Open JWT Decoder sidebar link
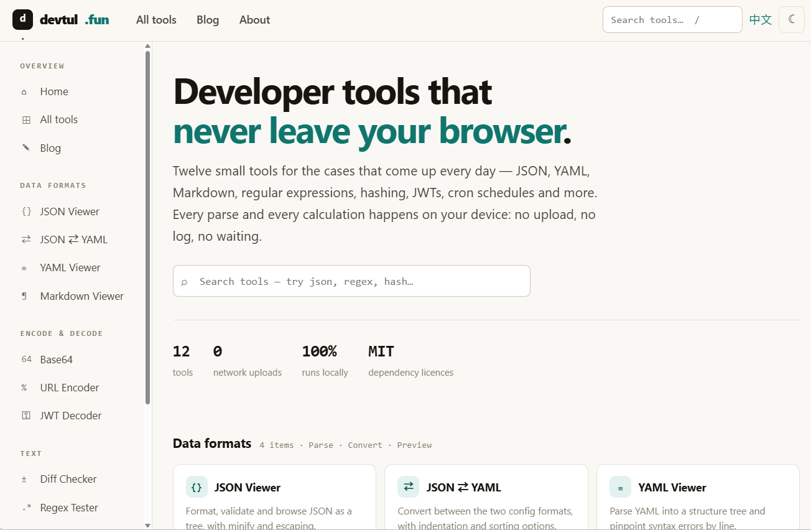Viewport: 811px width, 530px height. click(71, 416)
